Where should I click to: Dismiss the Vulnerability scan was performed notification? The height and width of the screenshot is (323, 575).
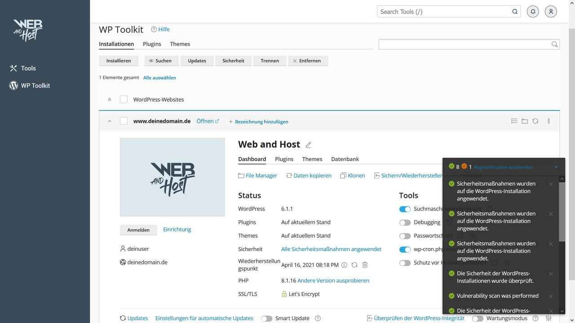(551, 296)
